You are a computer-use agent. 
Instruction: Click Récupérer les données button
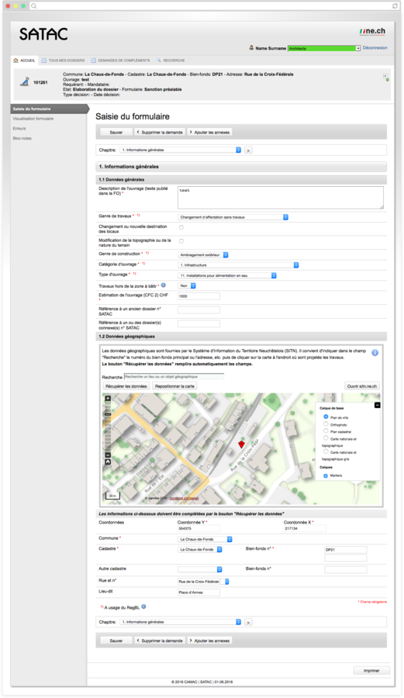(x=126, y=386)
